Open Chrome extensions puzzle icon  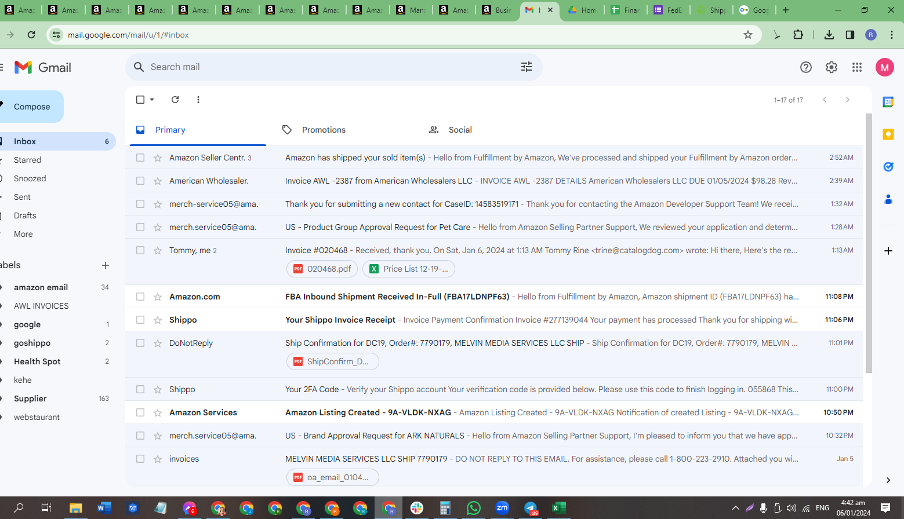pyautogui.click(x=798, y=35)
